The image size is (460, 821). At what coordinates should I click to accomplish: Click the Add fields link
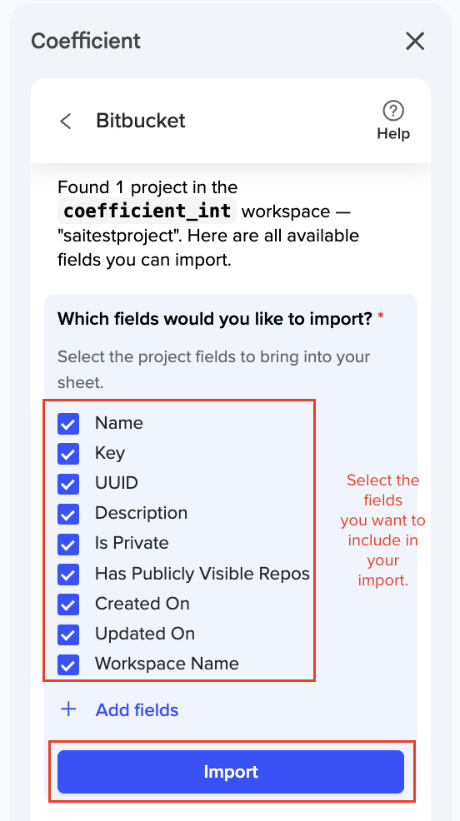click(137, 710)
